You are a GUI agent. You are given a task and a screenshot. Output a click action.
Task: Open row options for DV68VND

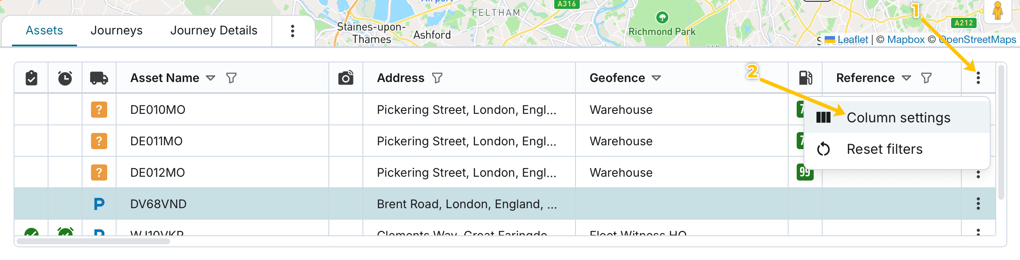(x=978, y=204)
